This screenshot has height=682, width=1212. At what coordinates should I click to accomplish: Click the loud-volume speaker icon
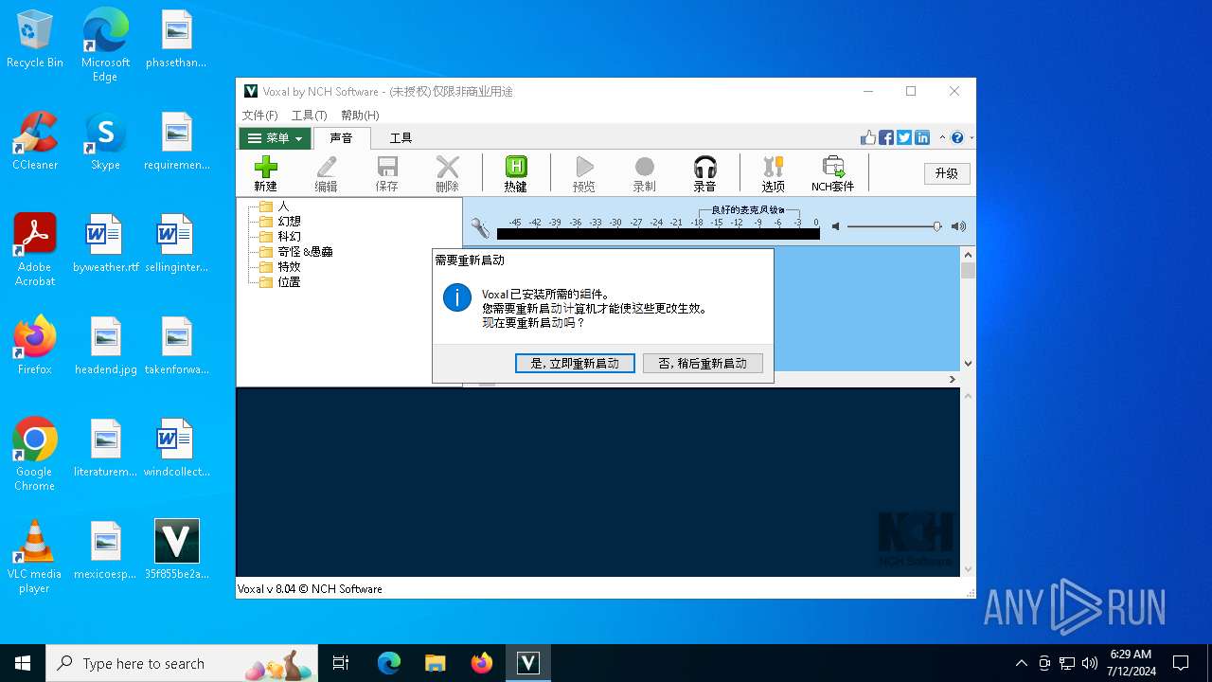tap(958, 226)
